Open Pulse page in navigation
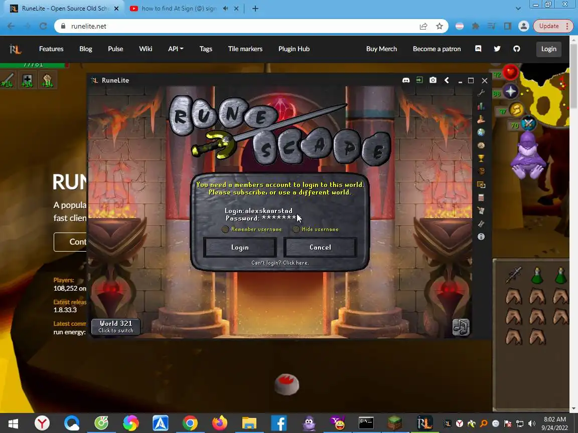This screenshot has height=433, width=578. click(115, 49)
